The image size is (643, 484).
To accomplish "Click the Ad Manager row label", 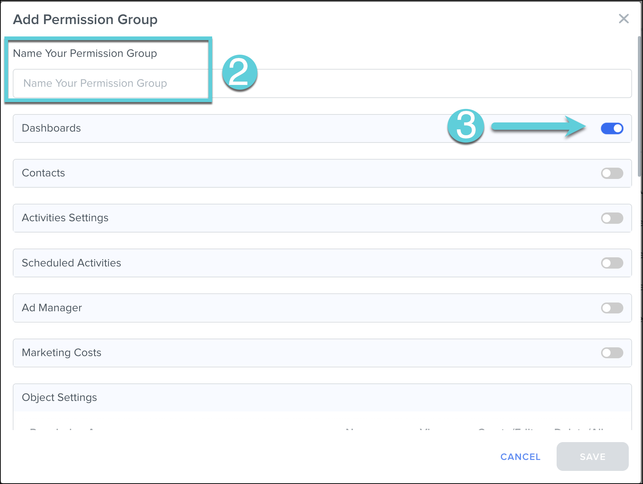I will point(52,308).
